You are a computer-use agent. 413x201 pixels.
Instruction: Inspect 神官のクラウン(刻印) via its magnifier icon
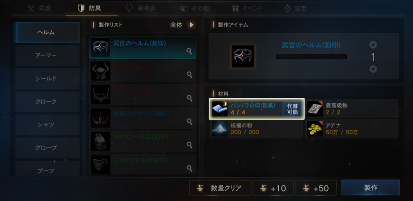click(189, 121)
